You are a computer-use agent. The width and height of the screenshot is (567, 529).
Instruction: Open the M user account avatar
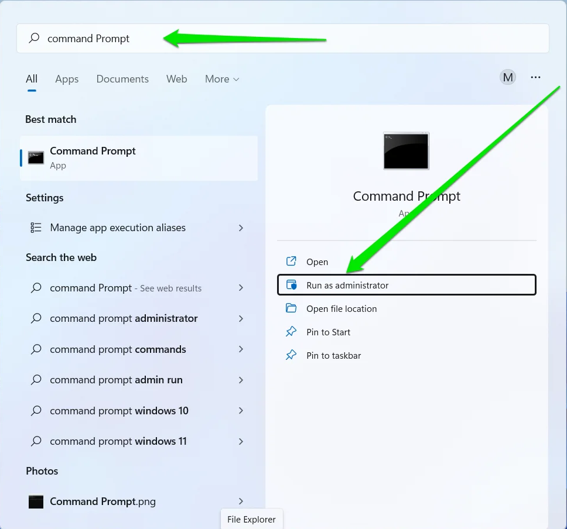pos(508,77)
